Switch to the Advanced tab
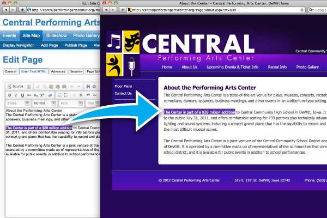 click(x=58, y=71)
